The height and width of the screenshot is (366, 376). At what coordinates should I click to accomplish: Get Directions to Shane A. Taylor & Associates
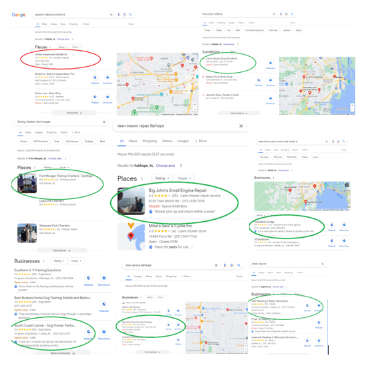click(x=108, y=77)
